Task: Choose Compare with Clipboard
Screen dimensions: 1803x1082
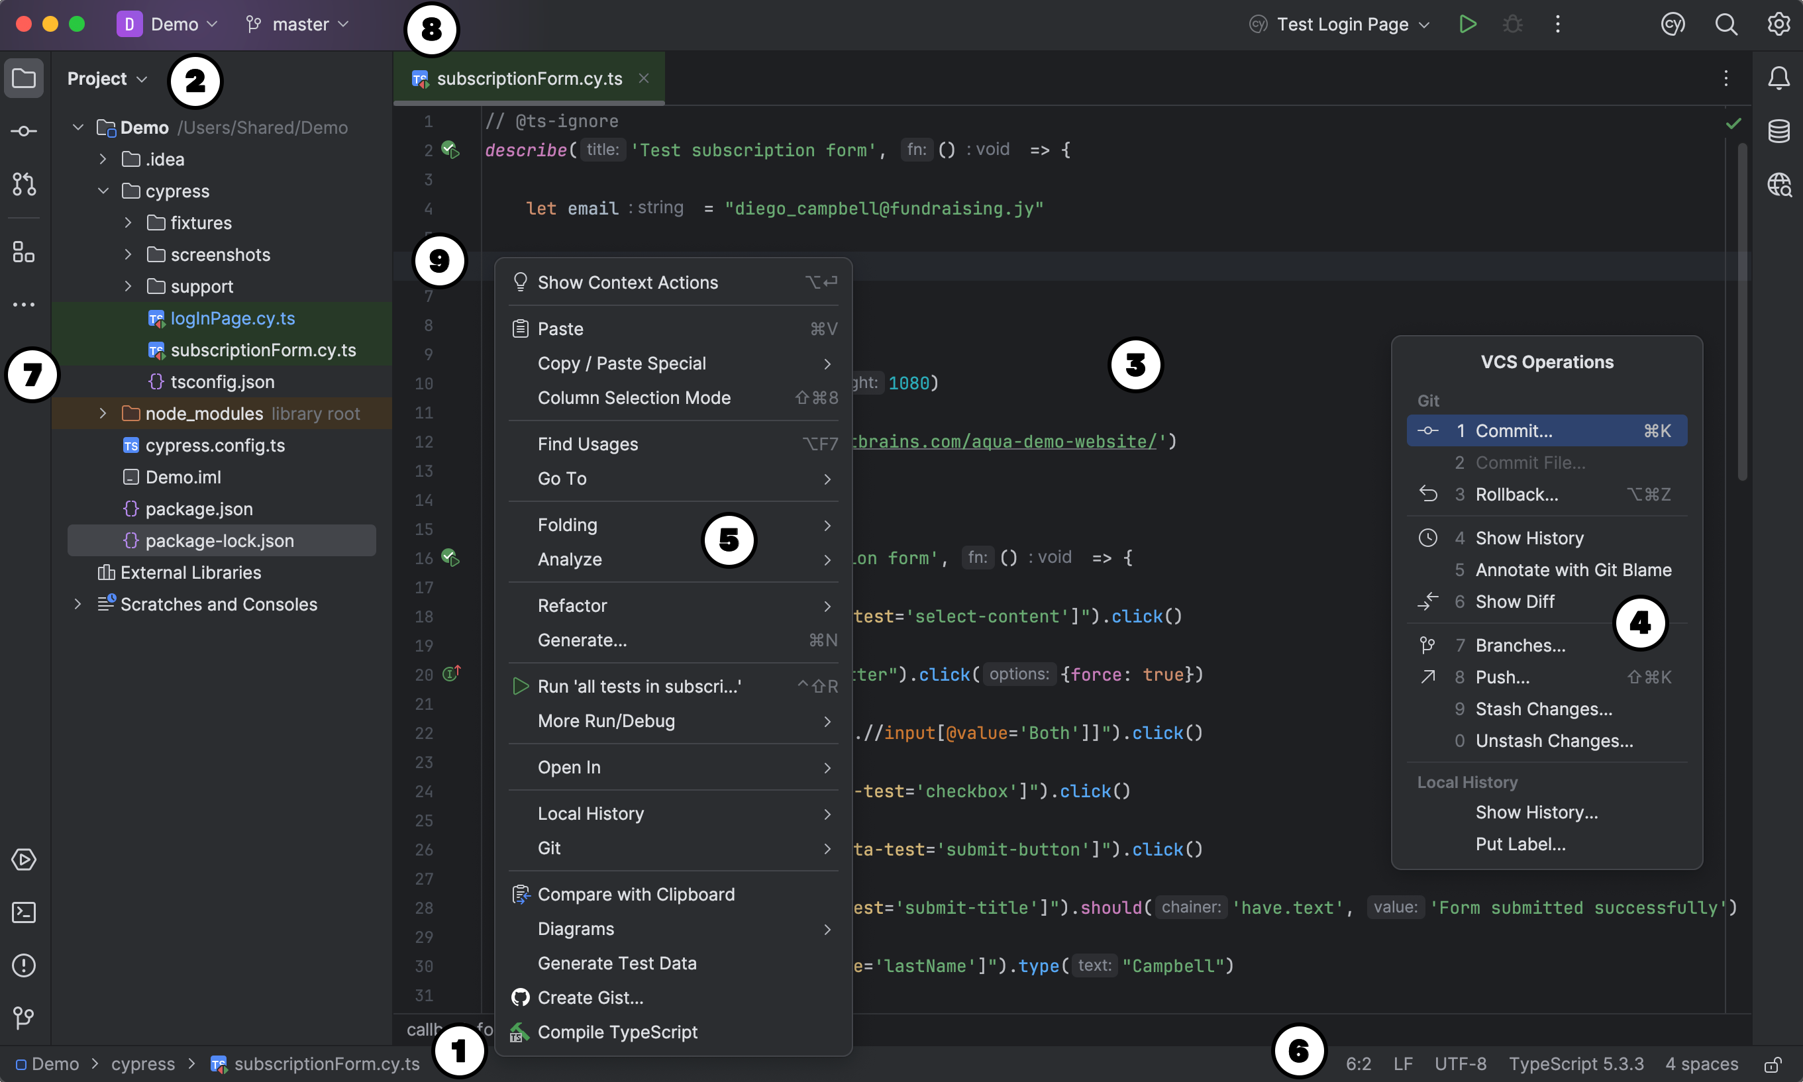Action: [636, 894]
